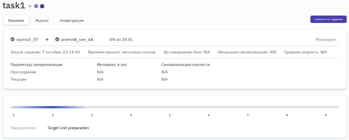Click stage marker number 3
349x140 pixels.
pyautogui.click(x=92, y=115)
